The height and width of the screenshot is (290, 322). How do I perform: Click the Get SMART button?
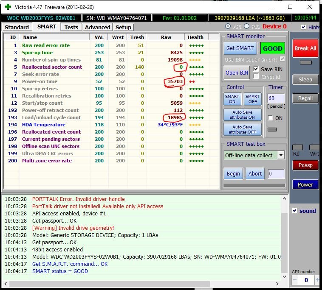tap(240, 48)
